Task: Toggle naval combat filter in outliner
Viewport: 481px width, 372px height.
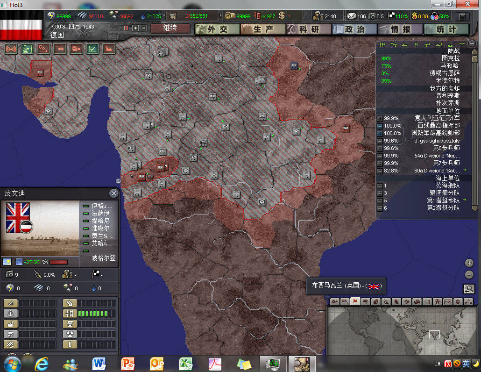Action: tap(439, 45)
